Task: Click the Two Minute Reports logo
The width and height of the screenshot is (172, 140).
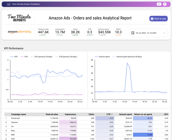Action: [x=19, y=18]
